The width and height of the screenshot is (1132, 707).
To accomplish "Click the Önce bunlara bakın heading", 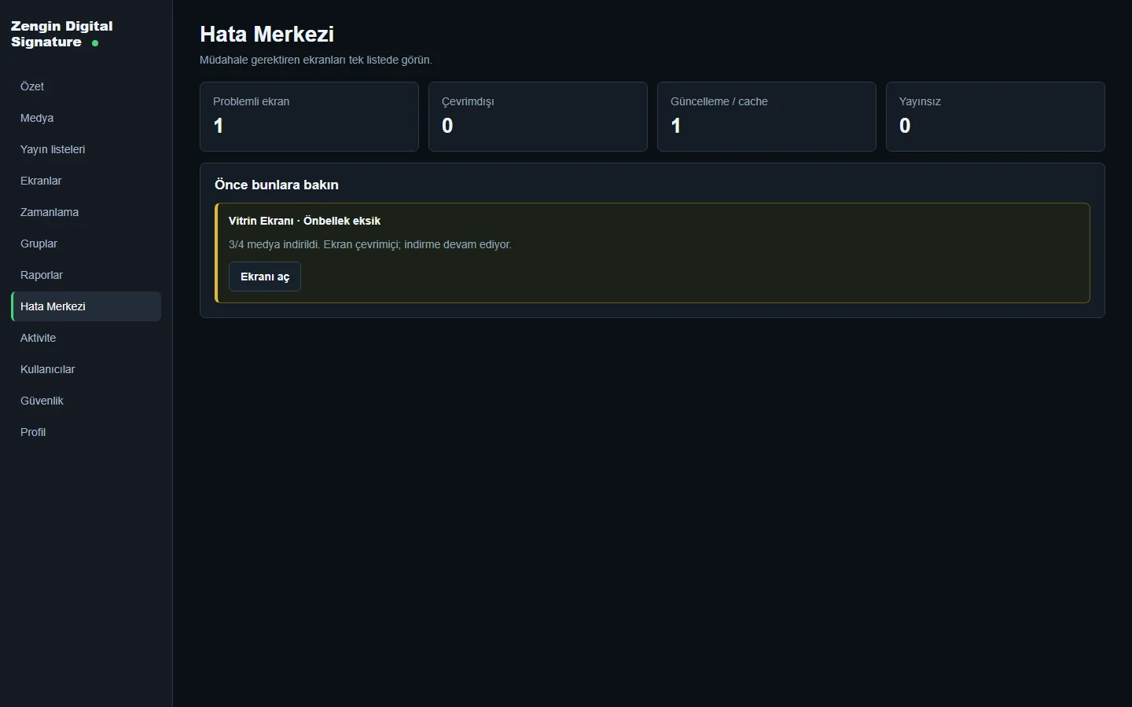I will [x=277, y=185].
